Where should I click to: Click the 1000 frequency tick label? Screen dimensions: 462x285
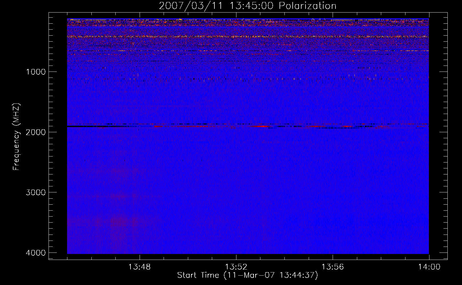tap(36, 72)
